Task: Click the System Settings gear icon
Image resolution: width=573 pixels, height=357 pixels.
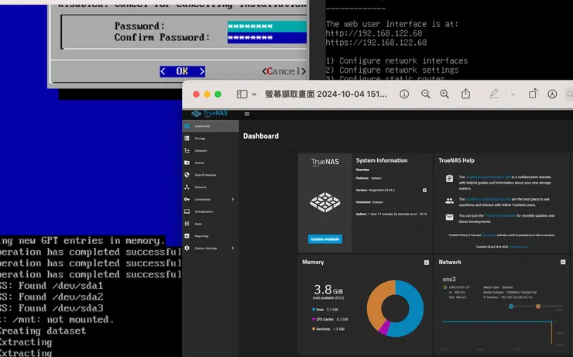Action: click(187, 248)
